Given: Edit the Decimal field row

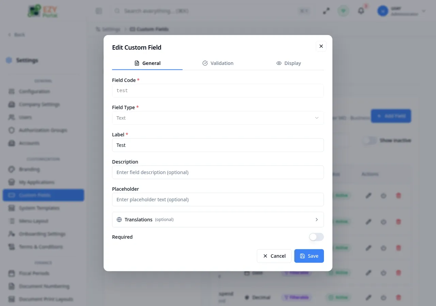Looking at the screenshot, I should tap(368, 297).
